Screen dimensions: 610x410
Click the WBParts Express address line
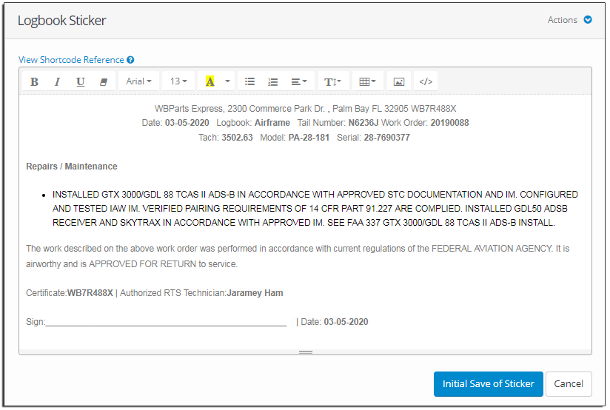pos(306,109)
